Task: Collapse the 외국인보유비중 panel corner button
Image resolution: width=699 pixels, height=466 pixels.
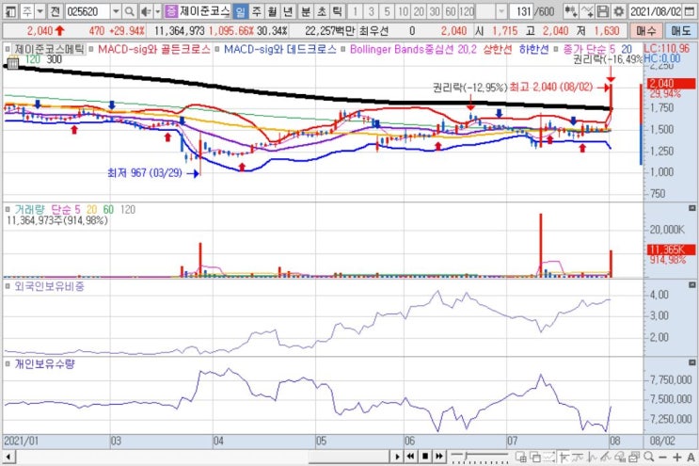Action: [x=691, y=284]
